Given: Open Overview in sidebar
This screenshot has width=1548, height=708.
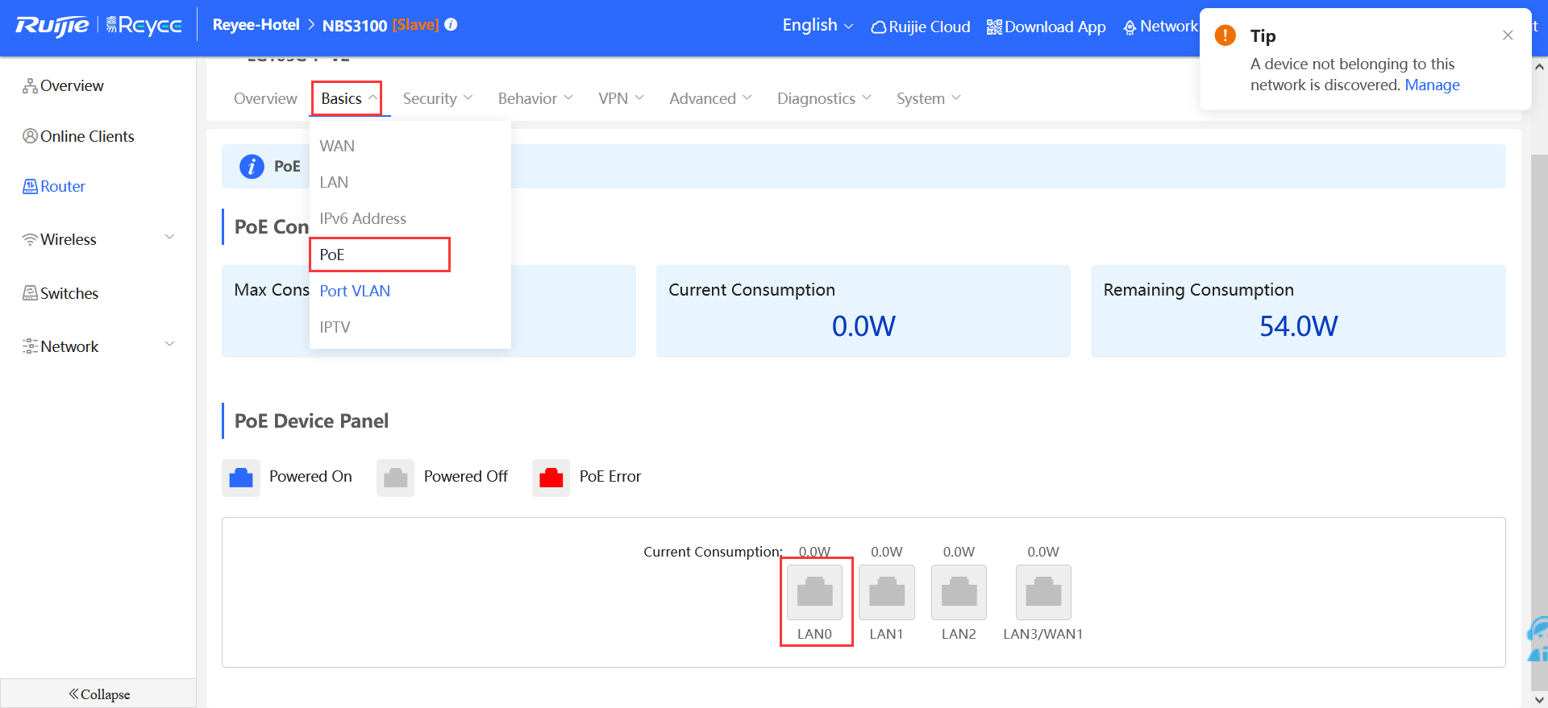Looking at the screenshot, I should [64, 85].
